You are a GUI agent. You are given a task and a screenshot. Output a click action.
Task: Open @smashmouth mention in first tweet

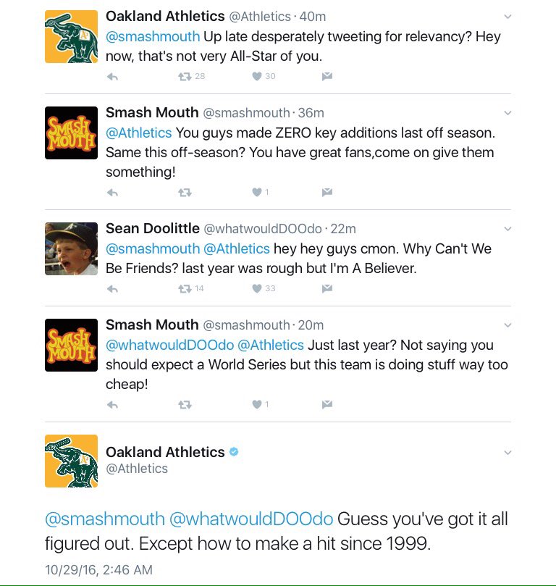tap(153, 37)
